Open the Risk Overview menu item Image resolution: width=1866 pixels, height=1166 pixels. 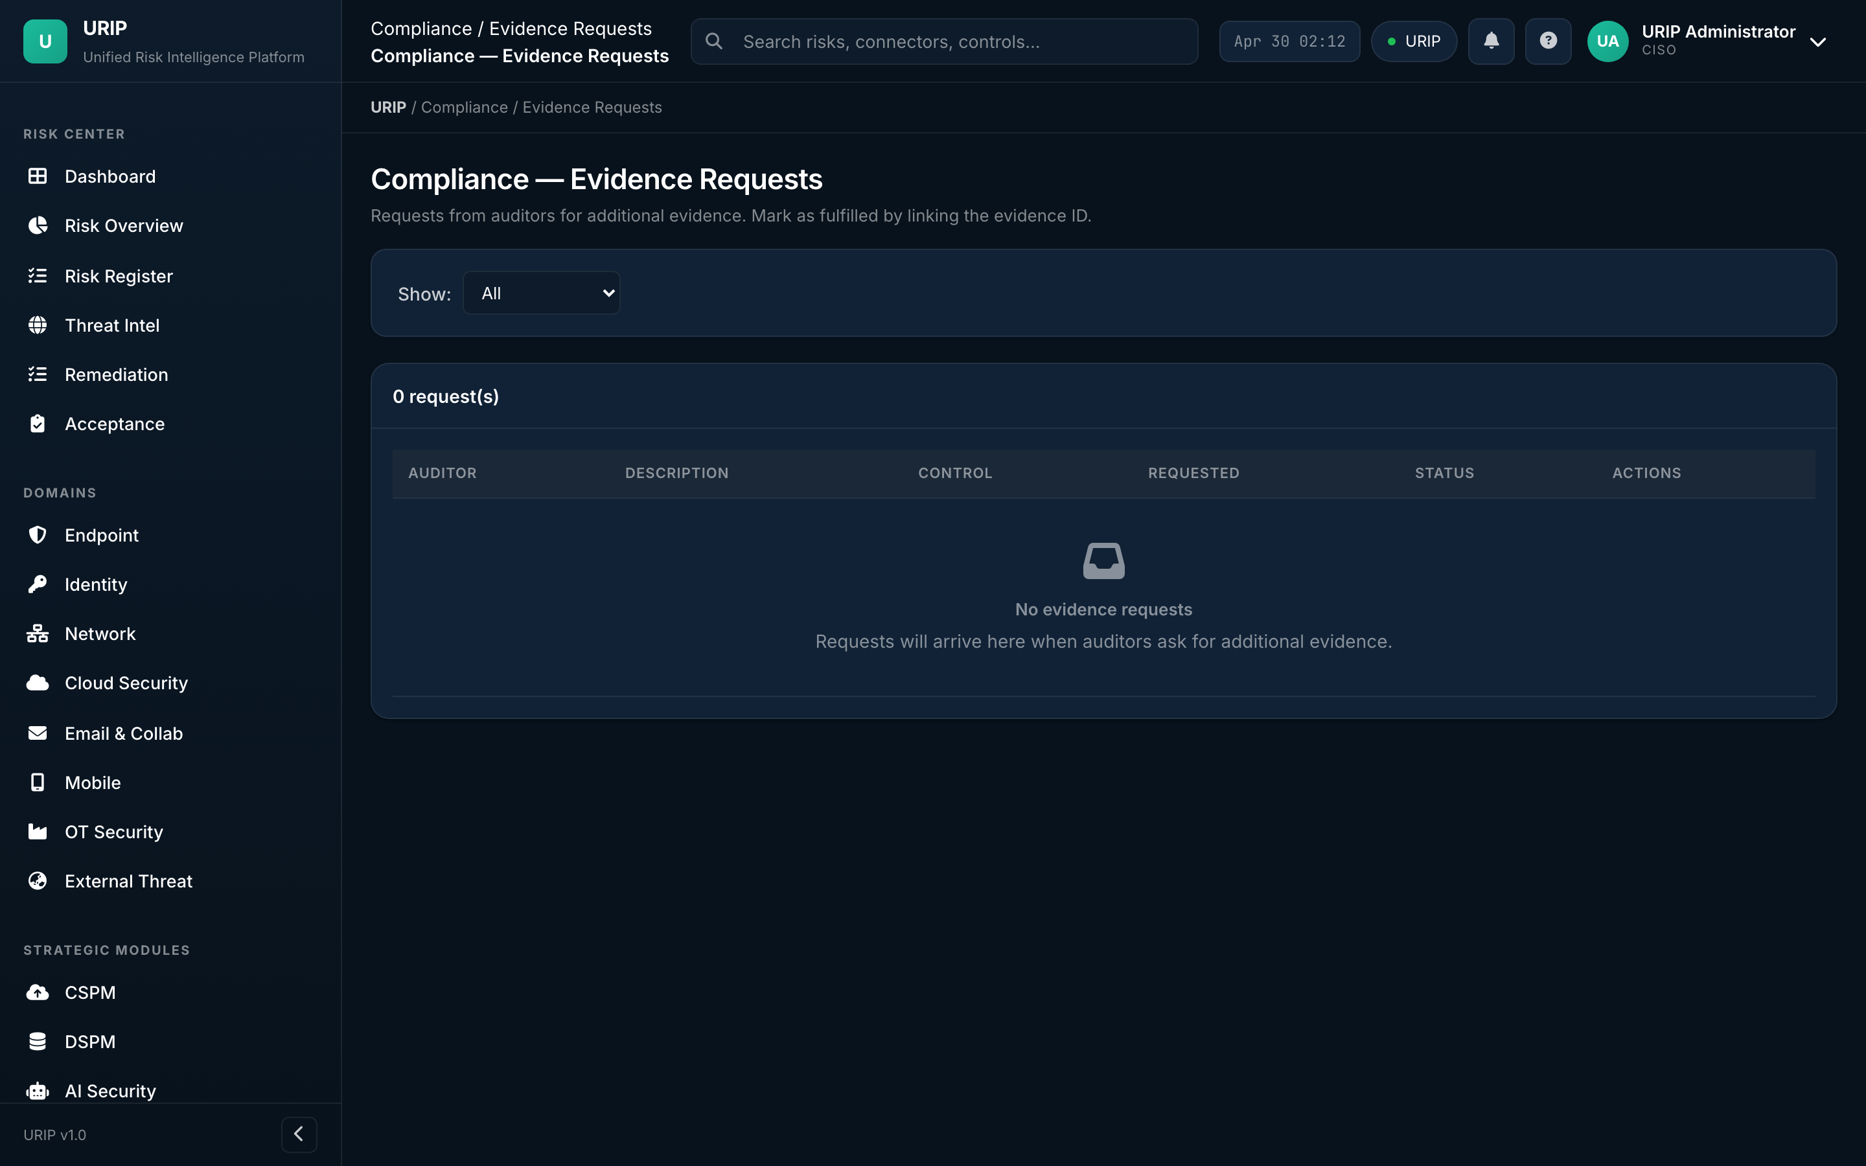[170, 226]
